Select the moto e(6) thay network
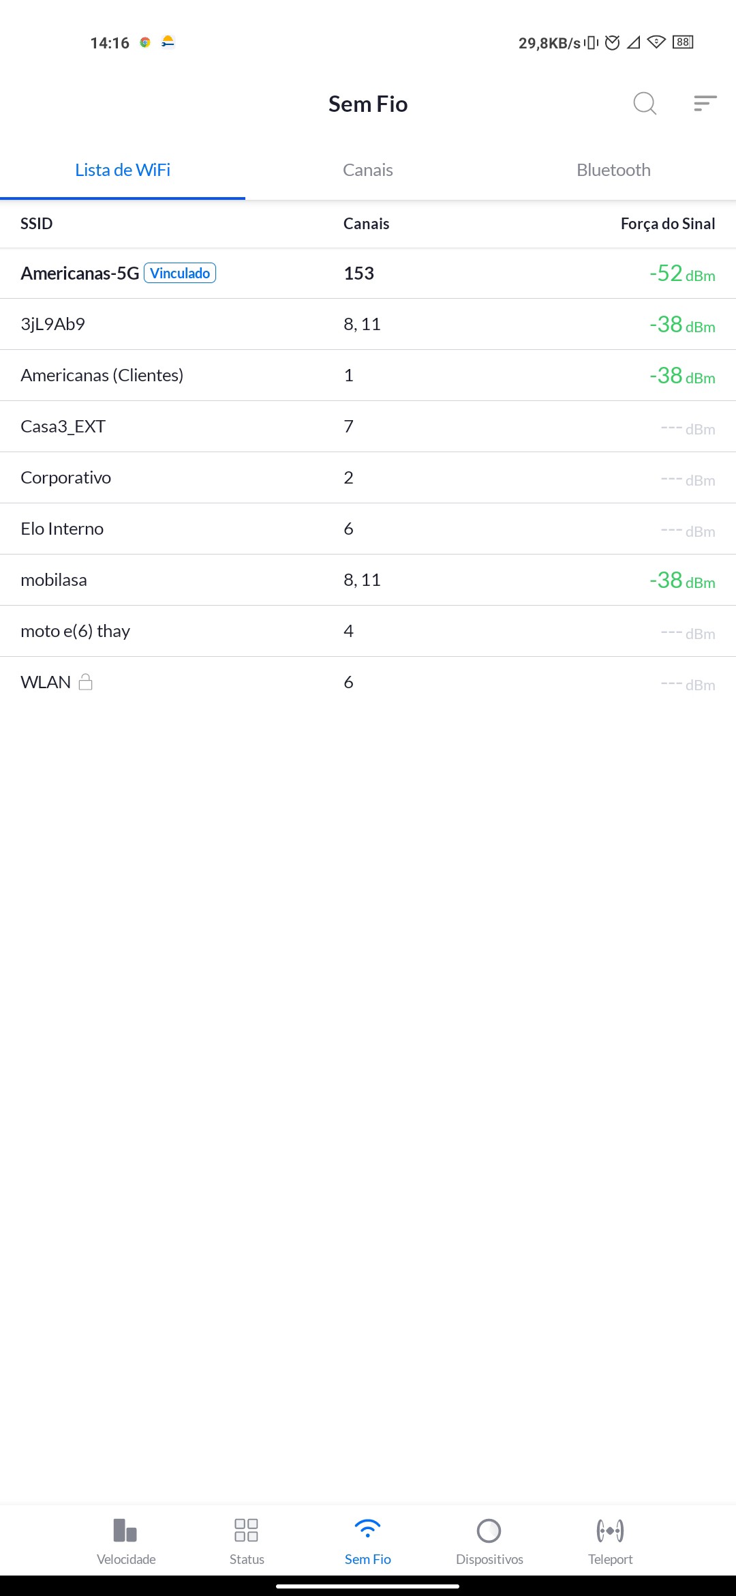736x1596 pixels. coord(75,631)
